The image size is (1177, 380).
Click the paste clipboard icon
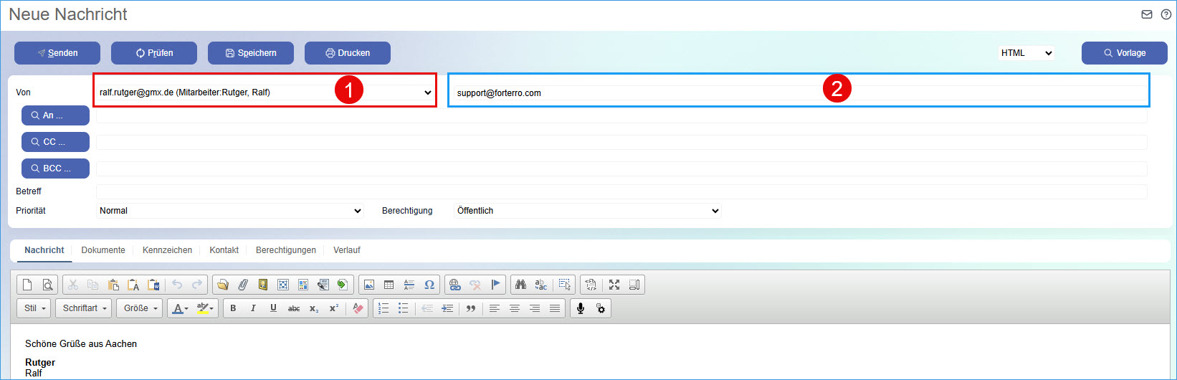pyautogui.click(x=113, y=285)
